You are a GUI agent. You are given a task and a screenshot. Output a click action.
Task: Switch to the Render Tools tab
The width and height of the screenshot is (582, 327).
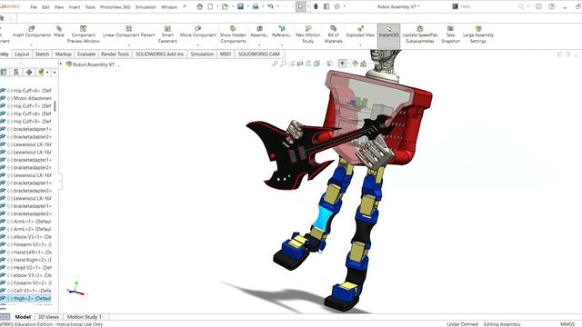coord(115,54)
